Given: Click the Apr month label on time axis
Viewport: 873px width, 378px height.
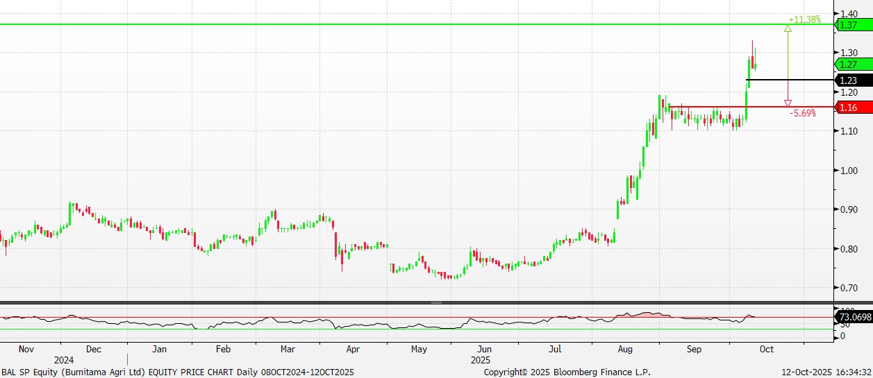Looking at the screenshot, I should click(x=353, y=350).
